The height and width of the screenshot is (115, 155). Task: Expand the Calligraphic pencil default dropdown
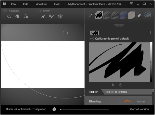click(92, 39)
